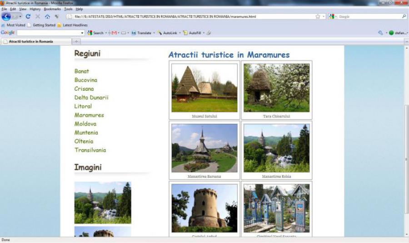Open the Latest Headlines feed
409x243 pixels.
(73, 25)
